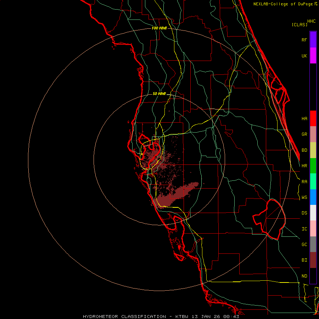The image size is (319, 319).
Task: Click the IC light pink legend swatch
Action: (x=313, y=229)
